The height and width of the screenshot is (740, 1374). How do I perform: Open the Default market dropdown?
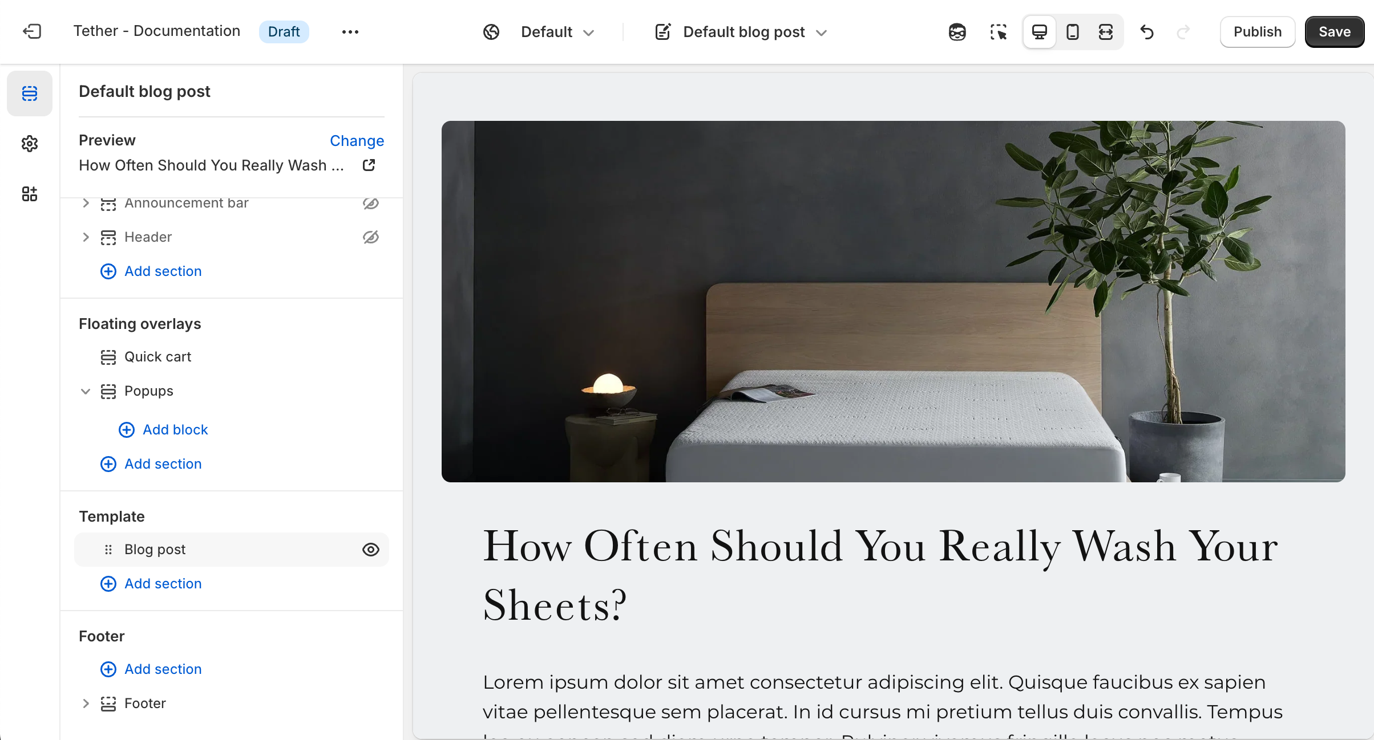click(557, 32)
